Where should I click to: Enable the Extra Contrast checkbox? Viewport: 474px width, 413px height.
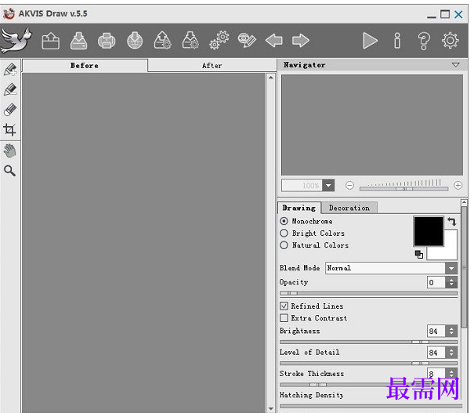click(284, 318)
